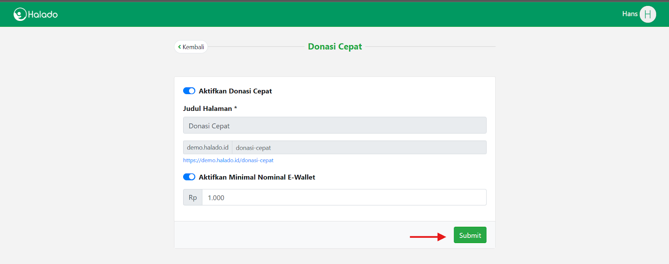Toggle the Aktifkan Donasi Cepat switch

click(189, 91)
